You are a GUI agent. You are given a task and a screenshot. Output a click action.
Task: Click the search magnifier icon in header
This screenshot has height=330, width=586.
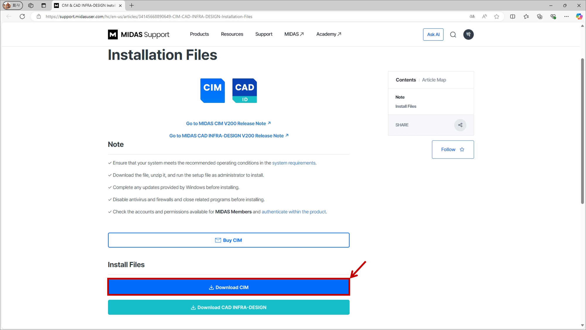tap(453, 35)
